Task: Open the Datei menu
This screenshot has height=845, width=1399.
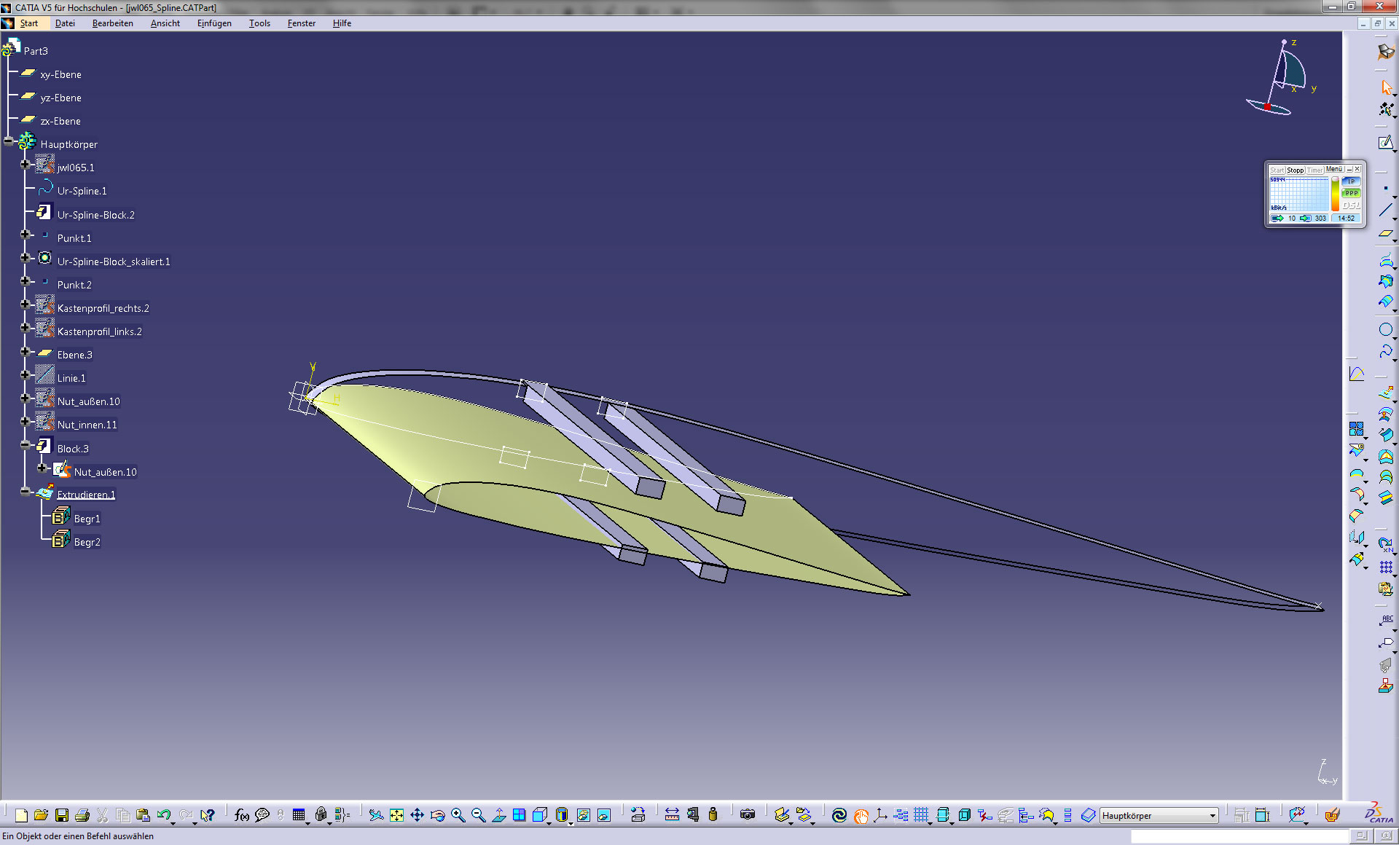Action: pyautogui.click(x=65, y=23)
